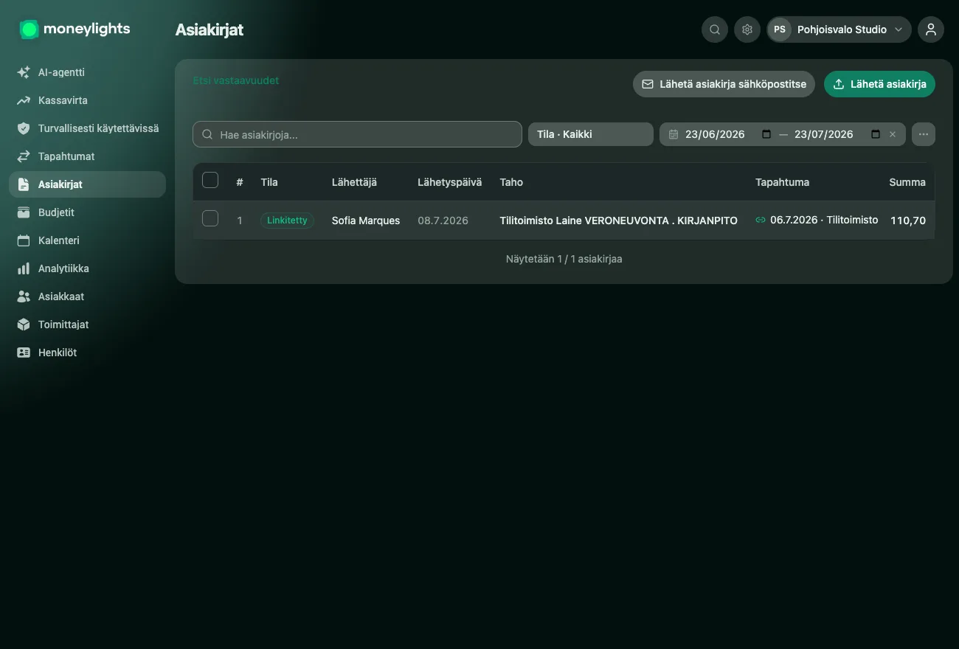This screenshot has height=649, width=959.
Task: Click the moneylights logo
Action: [75, 29]
